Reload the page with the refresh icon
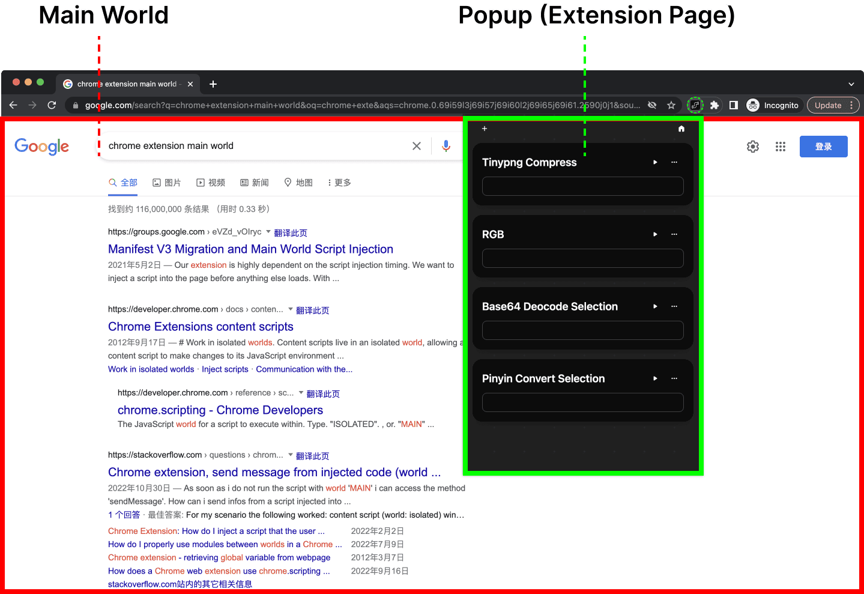Image resolution: width=864 pixels, height=594 pixels. pos(52,105)
